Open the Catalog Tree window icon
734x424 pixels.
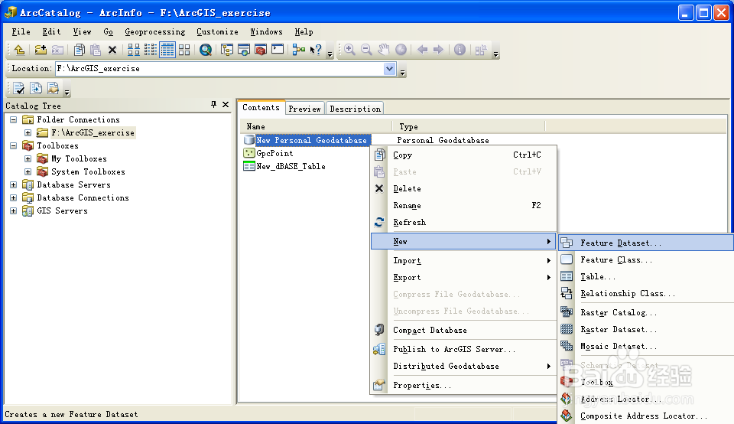(x=227, y=50)
